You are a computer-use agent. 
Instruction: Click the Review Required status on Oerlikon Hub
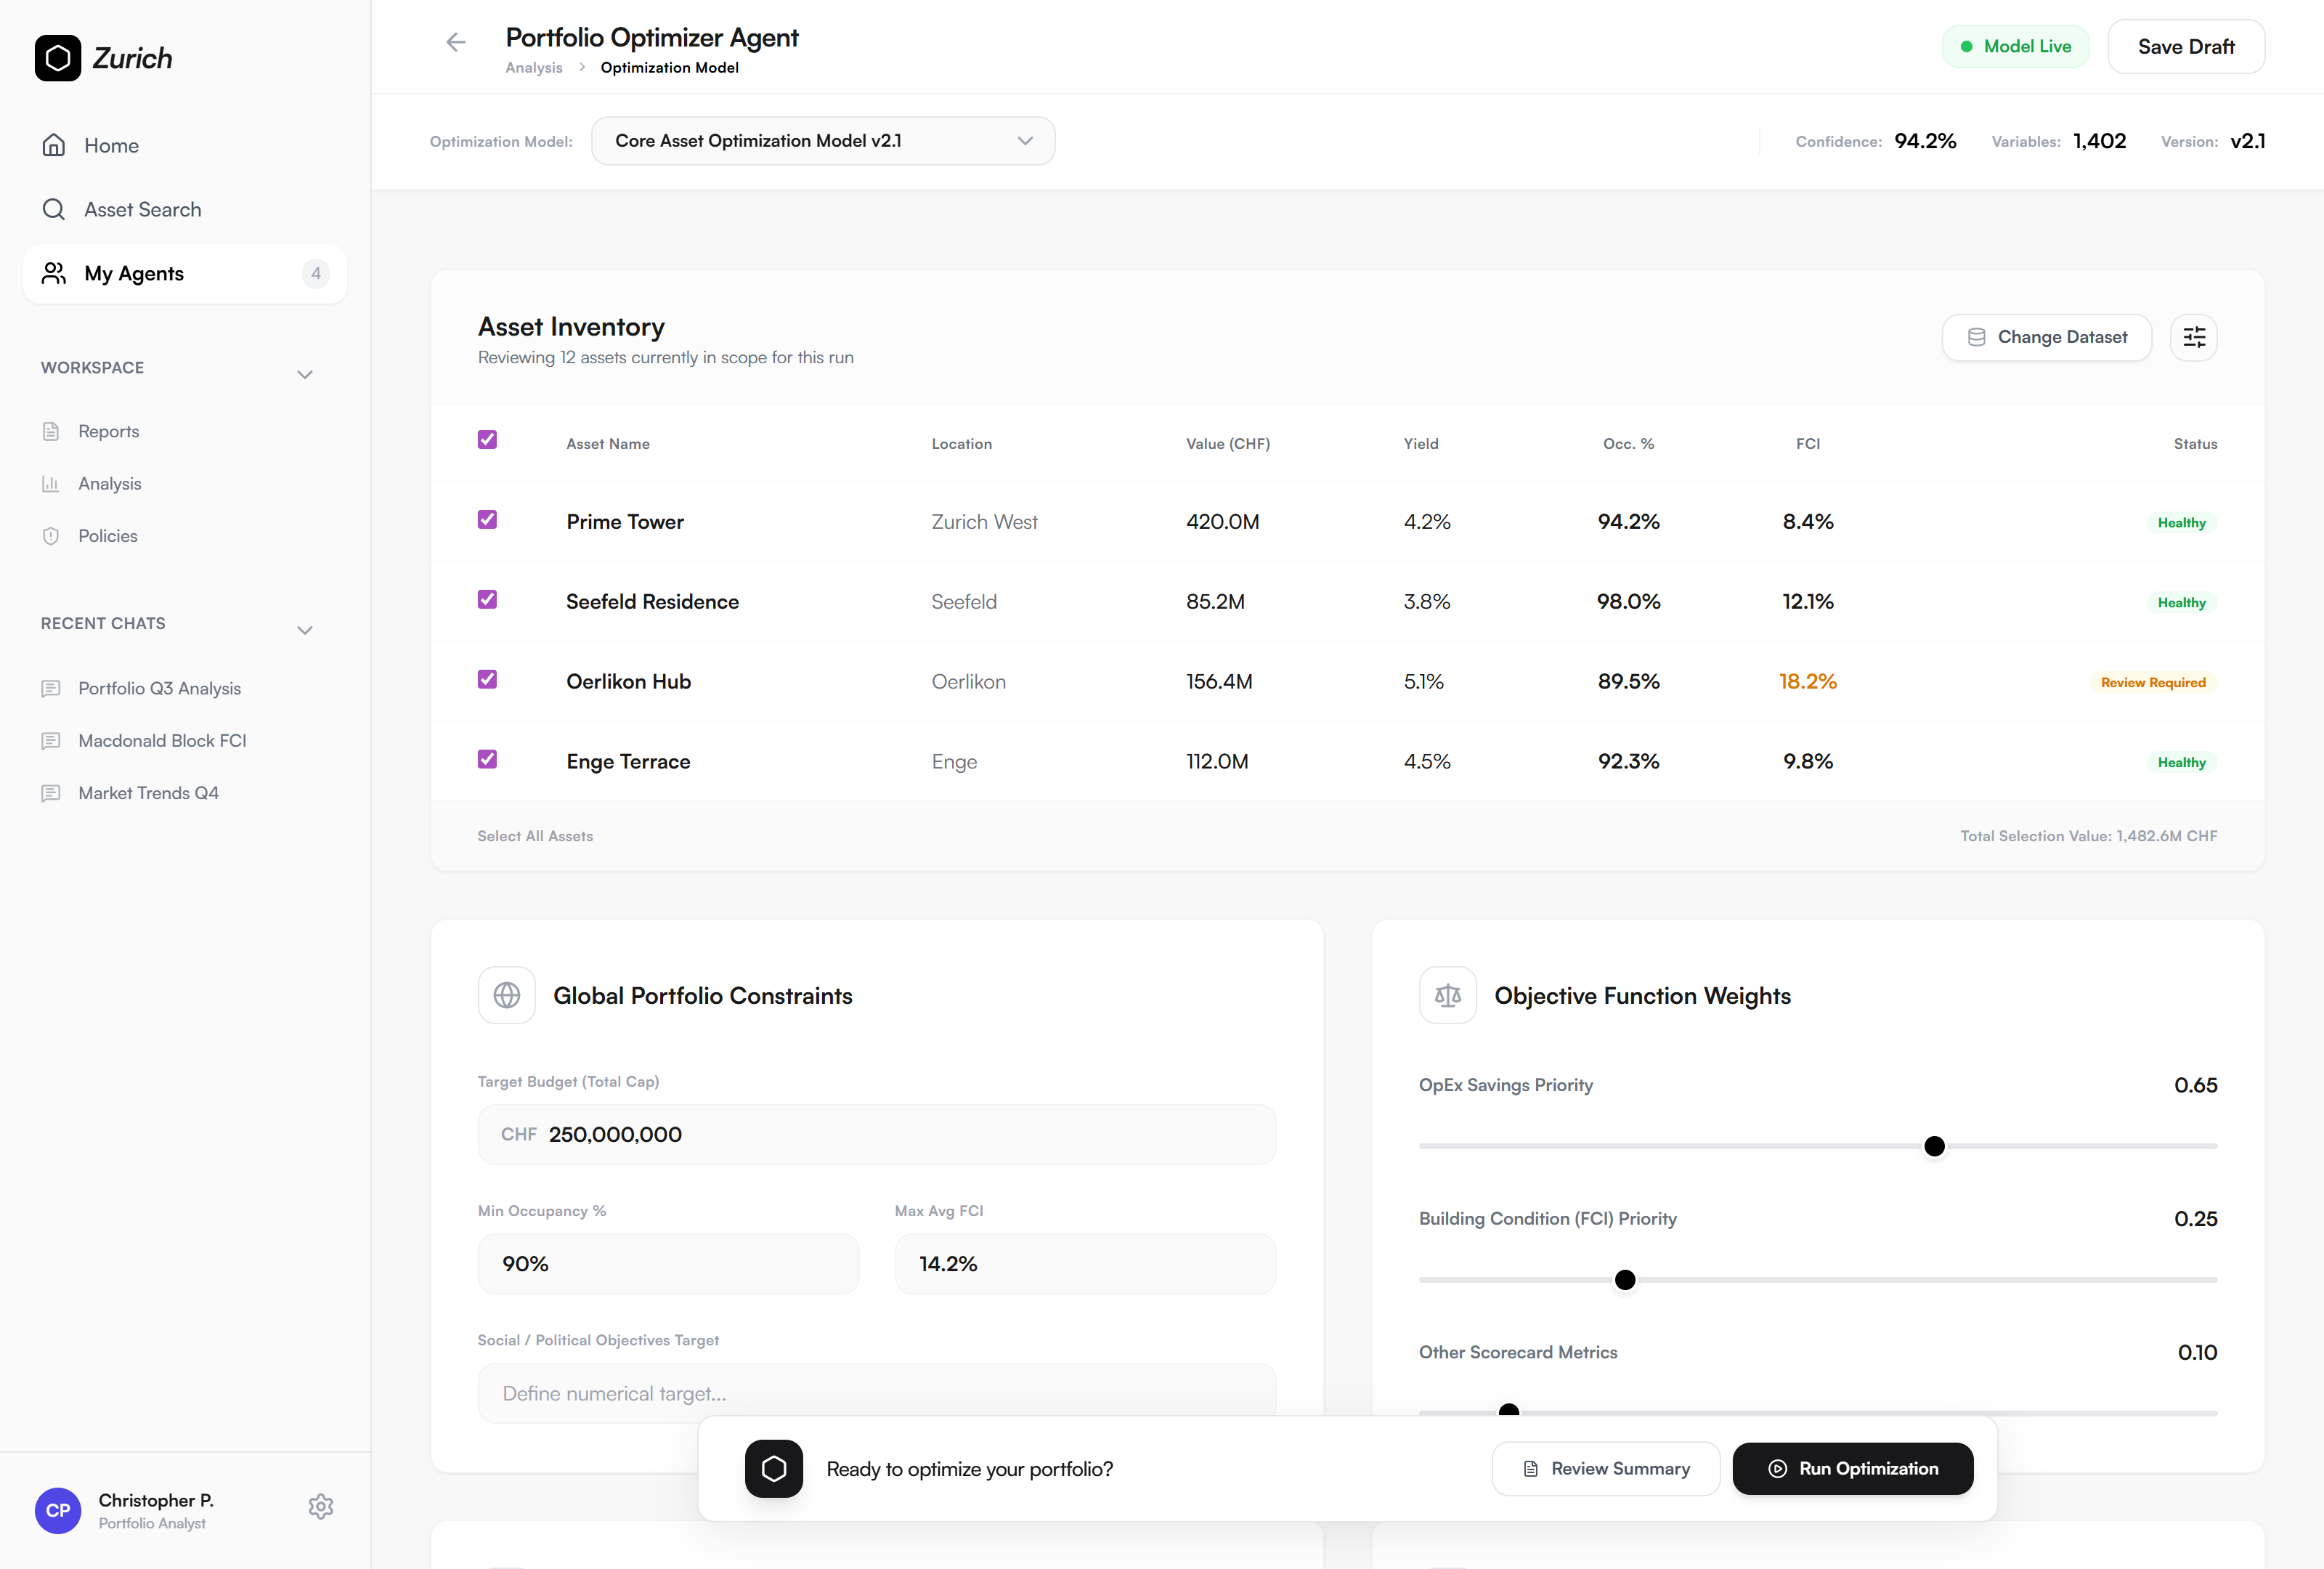(2153, 683)
